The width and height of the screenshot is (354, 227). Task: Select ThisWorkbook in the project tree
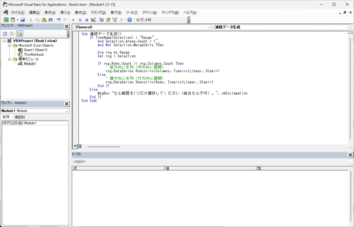34,55
